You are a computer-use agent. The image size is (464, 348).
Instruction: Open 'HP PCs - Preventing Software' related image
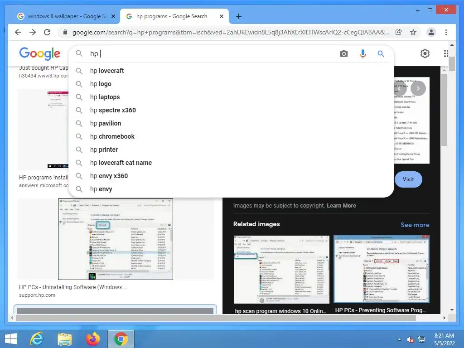point(382,269)
